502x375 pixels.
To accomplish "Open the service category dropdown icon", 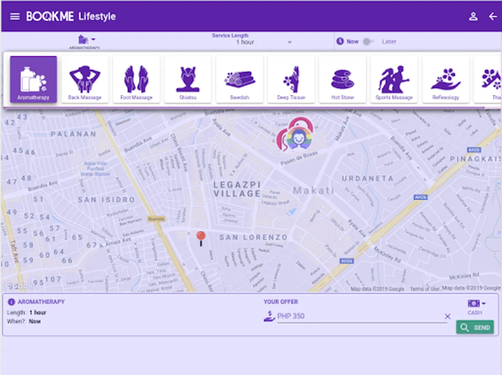I will (87, 40).
